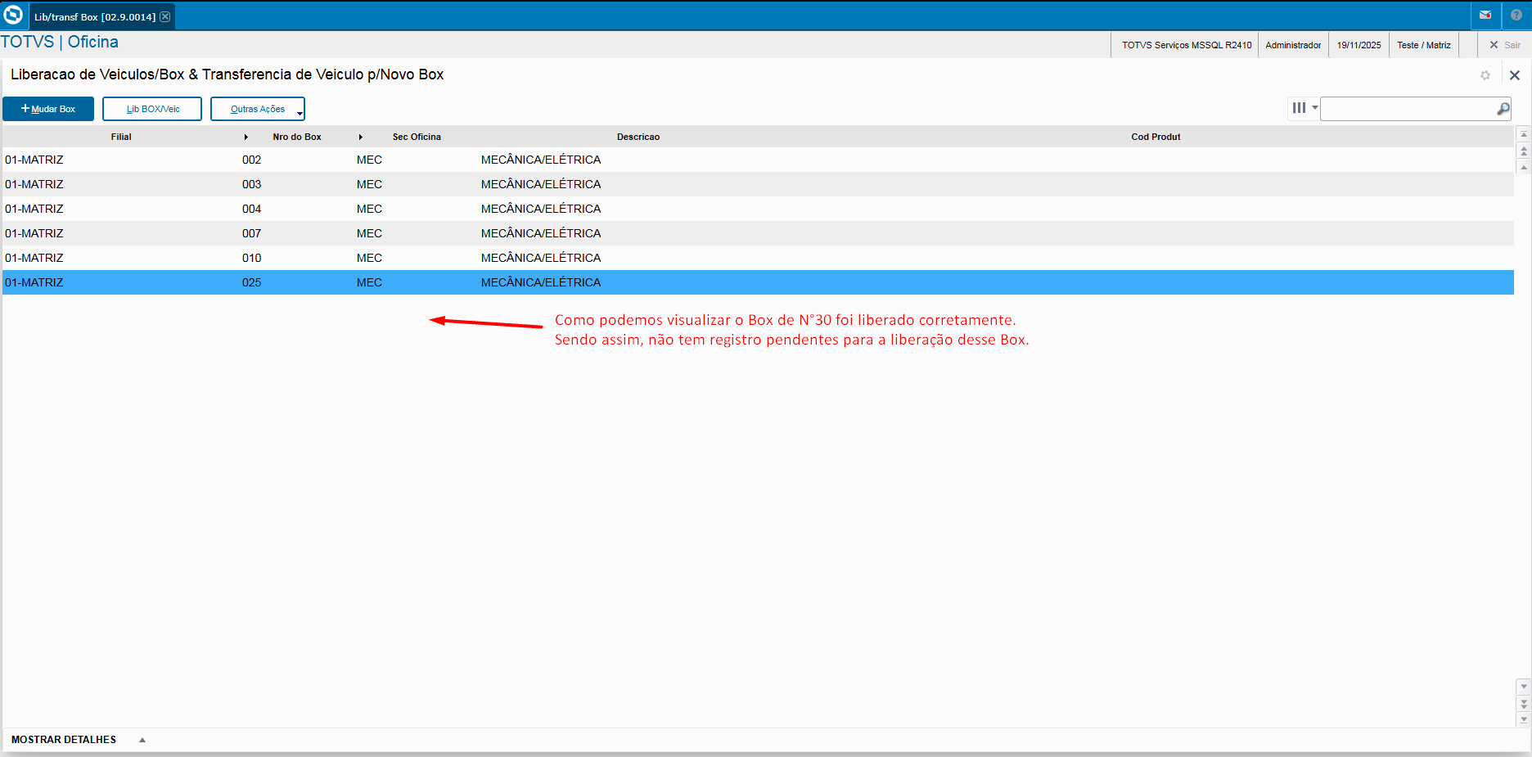This screenshot has height=757, width=1532.
Task: Close the Lib/transf Box tab
Action: [165, 16]
